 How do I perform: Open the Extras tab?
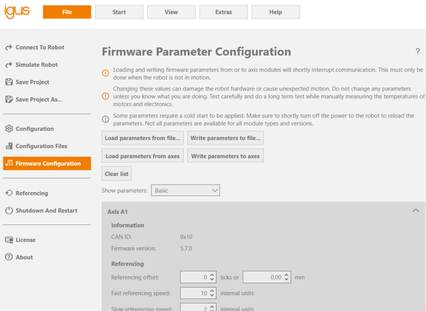coord(223,12)
